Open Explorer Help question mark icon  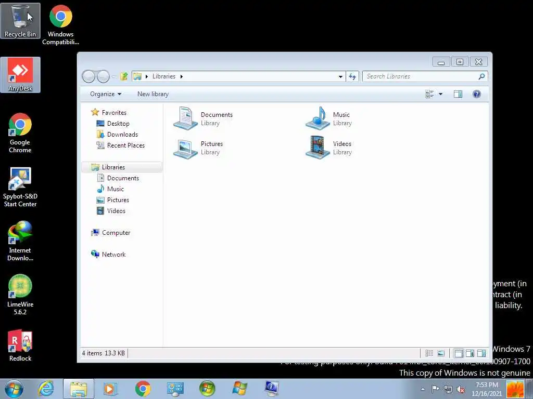(477, 94)
